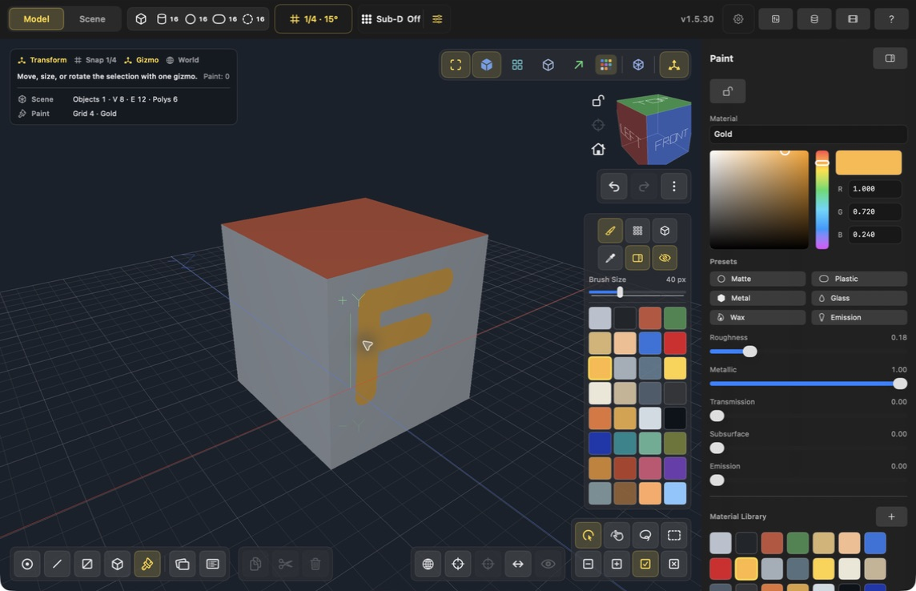Select the eyedropper color picker tool
Image resolution: width=916 pixels, height=591 pixels.
(x=610, y=258)
